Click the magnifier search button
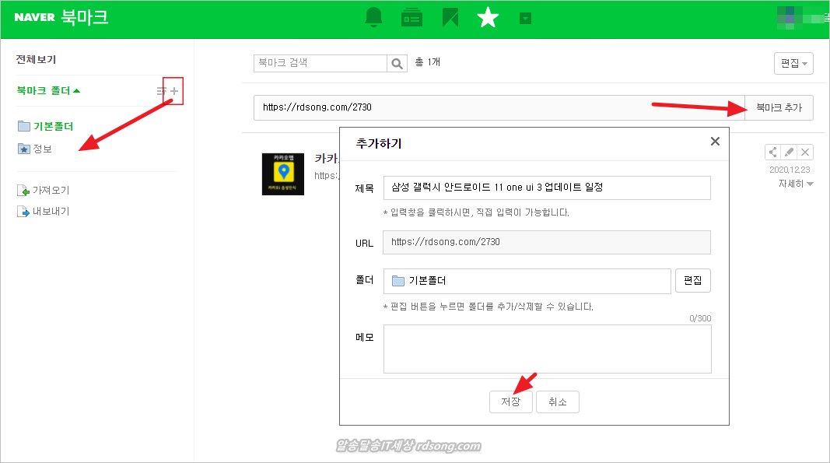This screenshot has width=830, height=463. [x=397, y=63]
